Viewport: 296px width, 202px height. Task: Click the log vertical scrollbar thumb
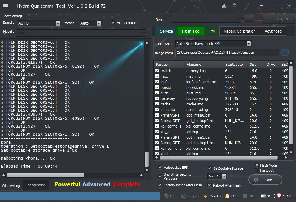(146, 159)
